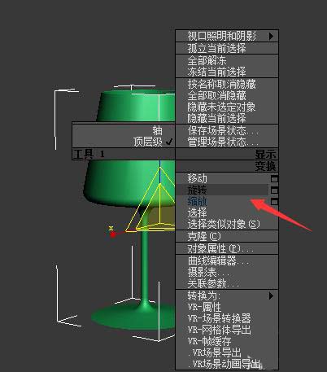Click the 显示 quad label
This screenshot has height=372, width=327.
pyautogui.click(x=265, y=155)
